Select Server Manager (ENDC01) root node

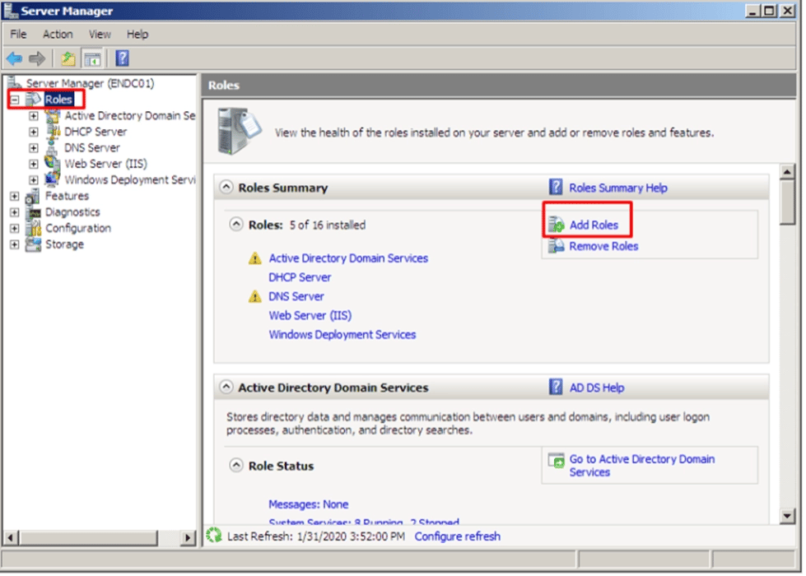(90, 83)
